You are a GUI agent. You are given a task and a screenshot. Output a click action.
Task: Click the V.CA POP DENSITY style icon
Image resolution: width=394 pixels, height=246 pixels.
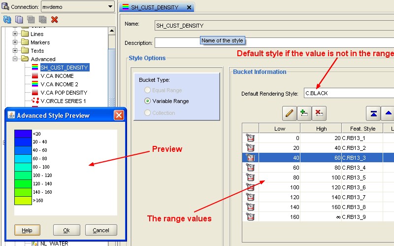click(x=35, y=93)
